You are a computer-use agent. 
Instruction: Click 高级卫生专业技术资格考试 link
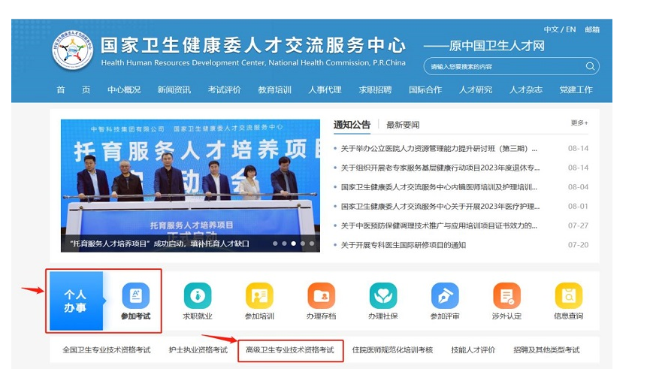coord(289,350)
